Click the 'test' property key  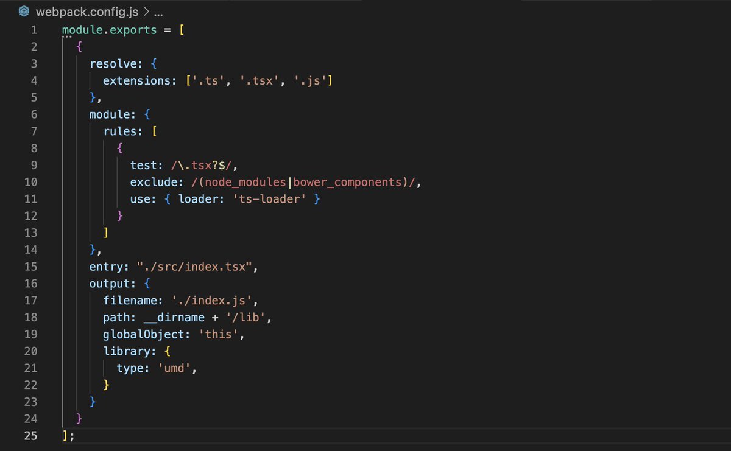tap(143, 165)
